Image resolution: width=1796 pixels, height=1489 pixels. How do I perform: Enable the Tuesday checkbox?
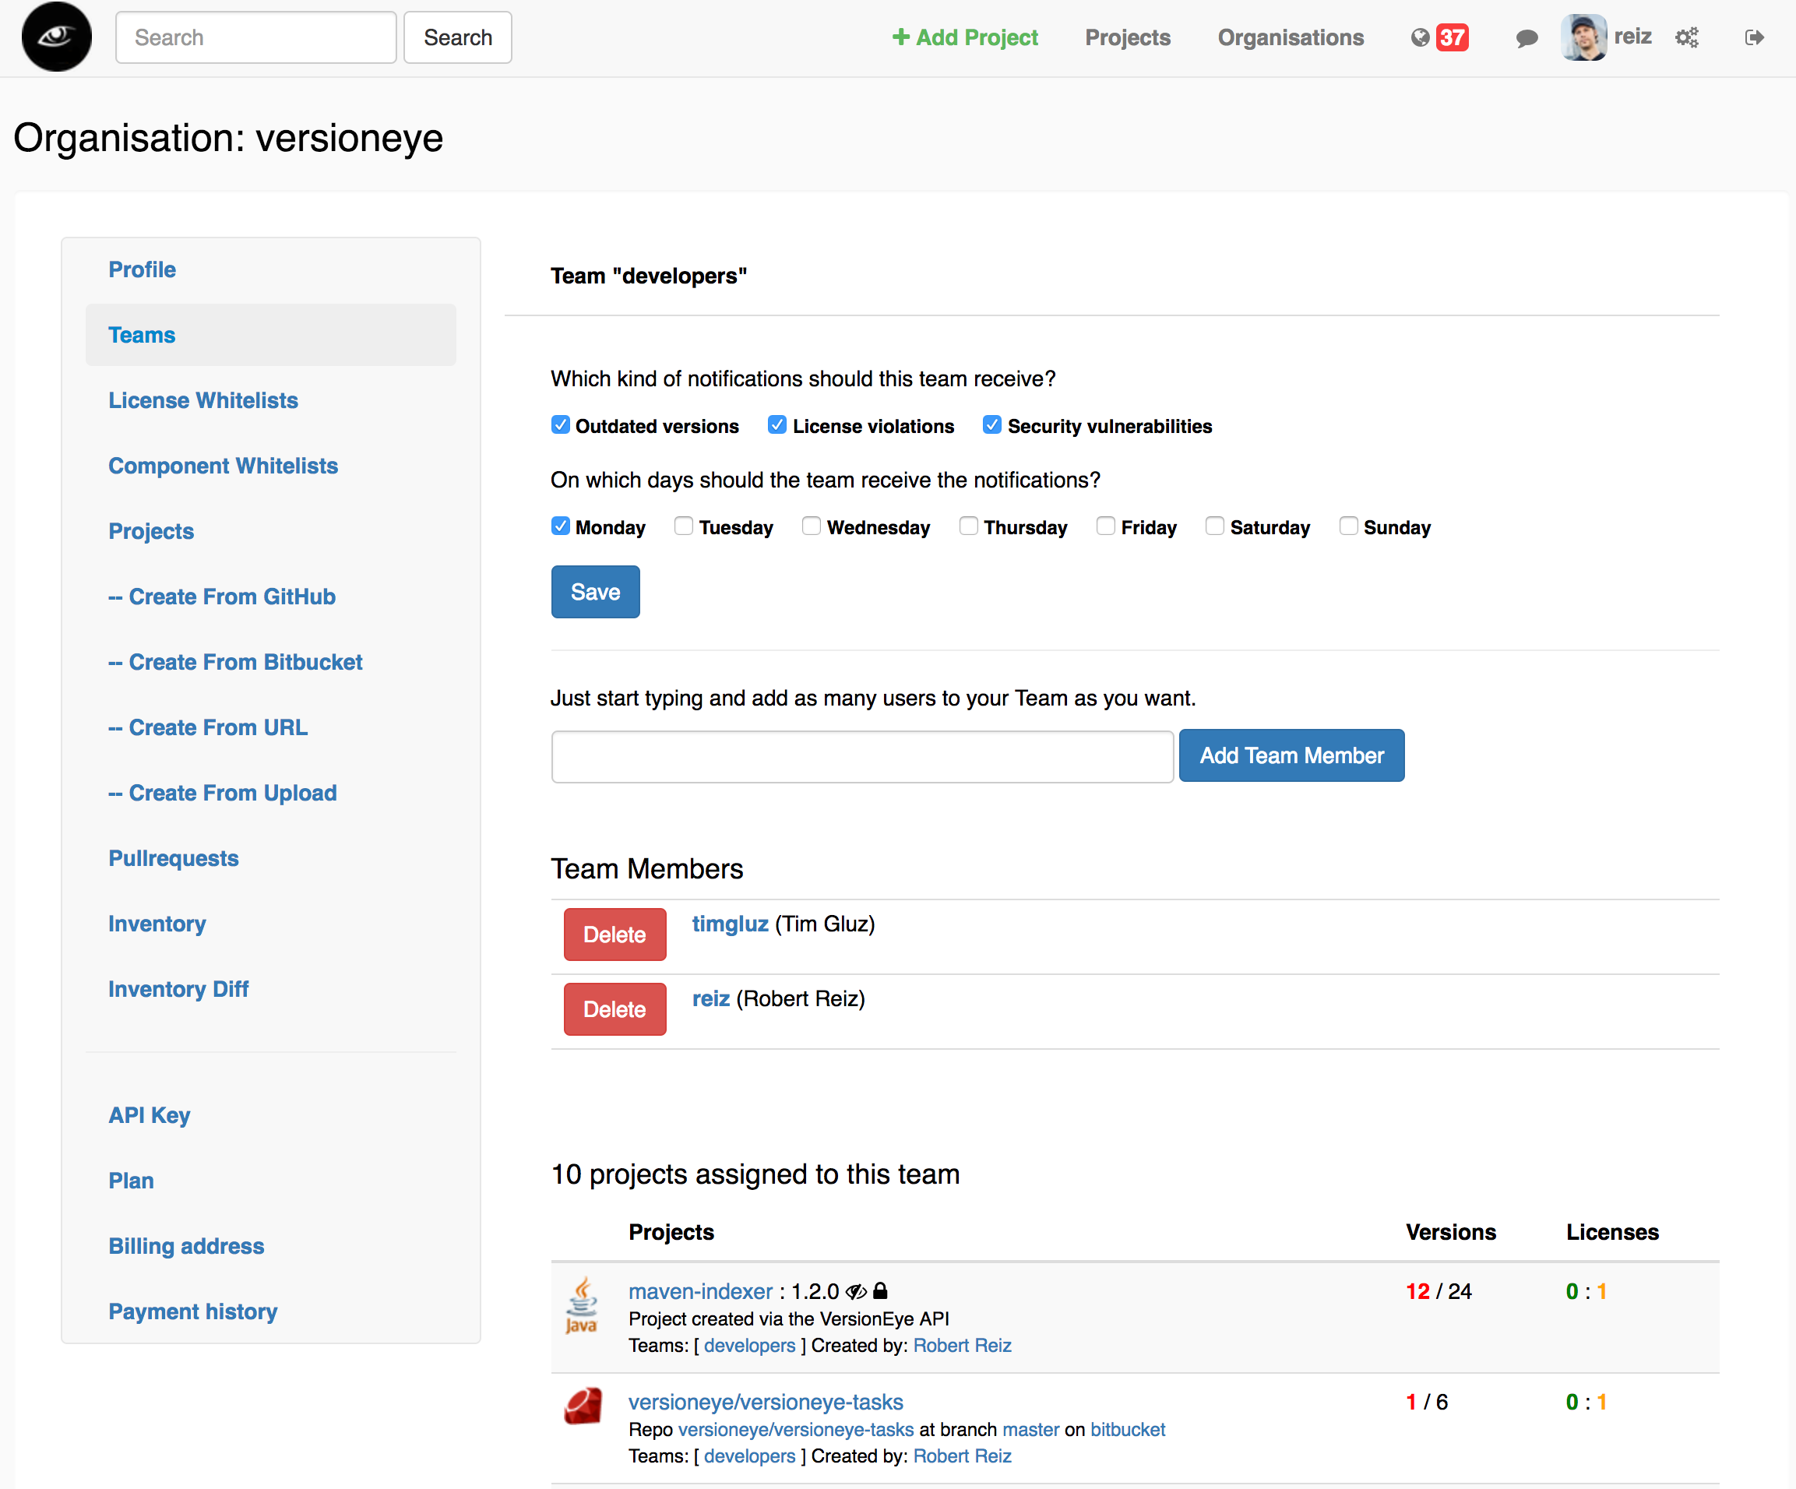click(x=683, y=526)
